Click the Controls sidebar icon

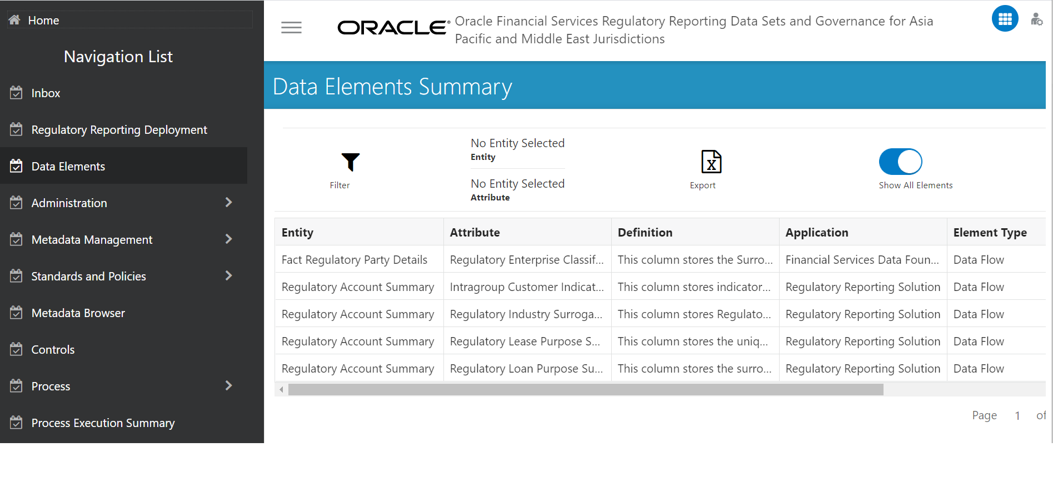coord(16,349)
